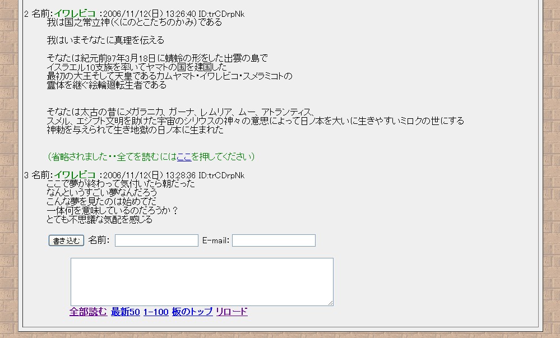Viewport: 560px width, 338px height.
Task: Click the リロード reload link
Action: (x=232, y=312)
